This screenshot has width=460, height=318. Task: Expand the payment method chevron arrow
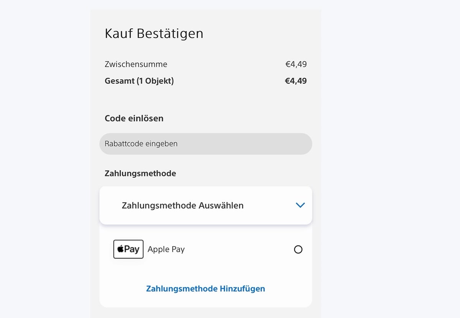pyautogui.click(x=300, y=205)
